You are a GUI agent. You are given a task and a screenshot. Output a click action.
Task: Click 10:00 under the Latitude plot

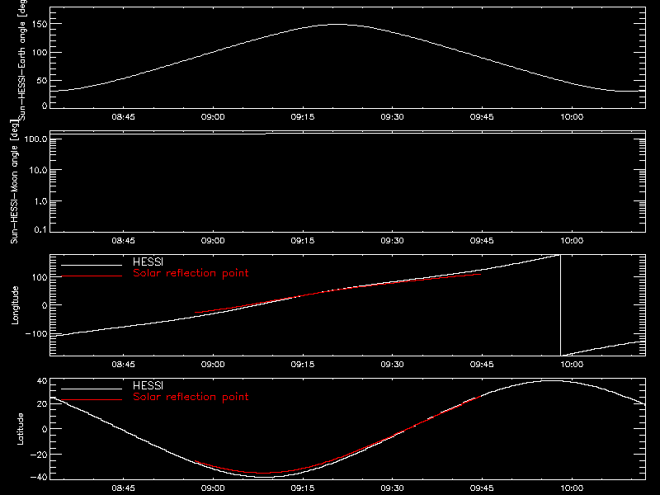(x=572, y=488)
